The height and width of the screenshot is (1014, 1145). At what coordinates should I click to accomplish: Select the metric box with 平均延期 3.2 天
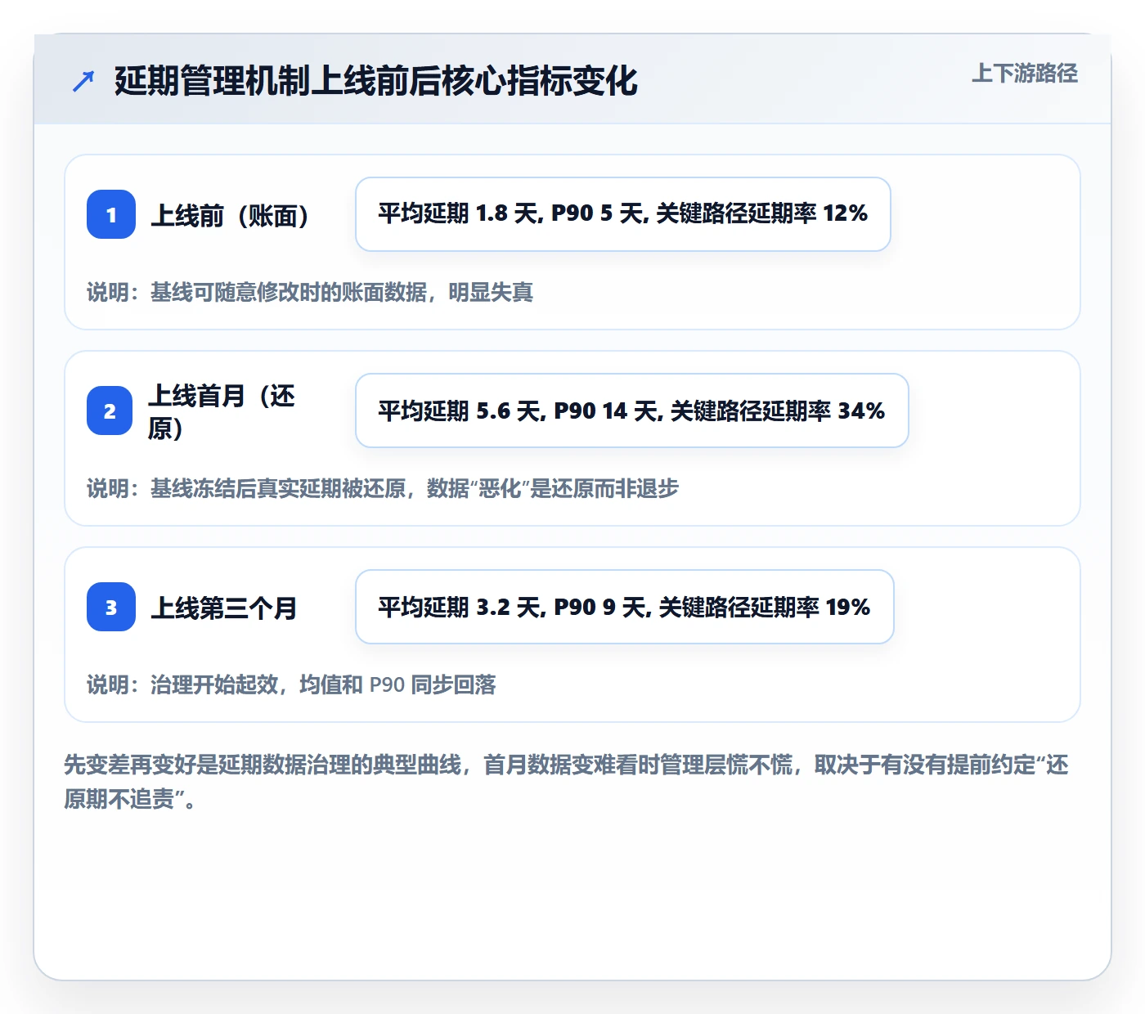pyautogui.click(x=625, y=607)
